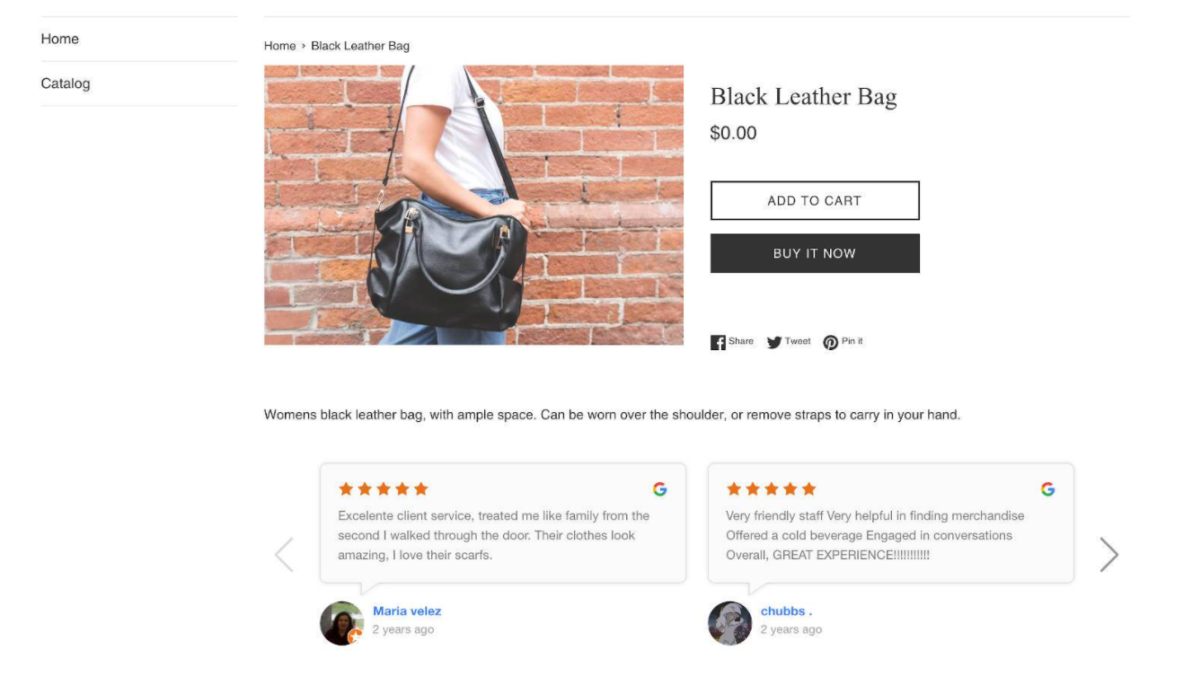The image size is (1201, 676).
Task: Click Maria velez's profile avatar
Action: click(x=341, y=623)
